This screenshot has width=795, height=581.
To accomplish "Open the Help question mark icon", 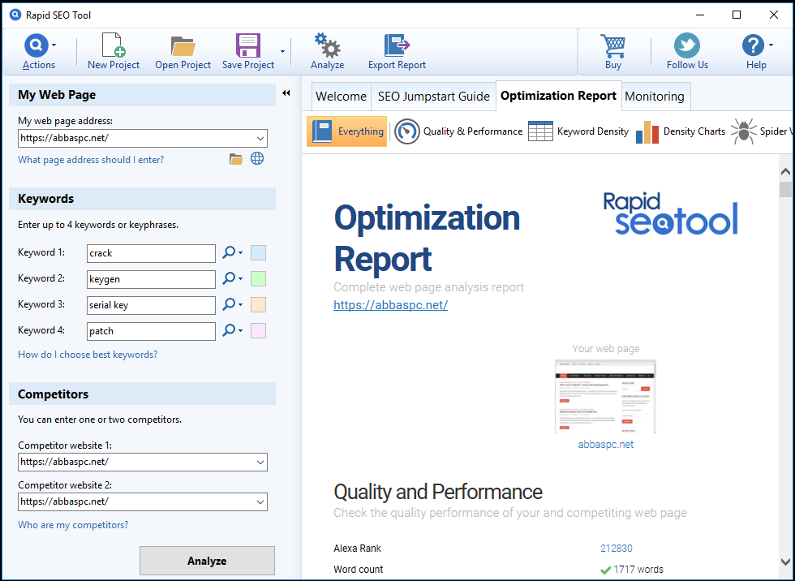I will tap(753, 45).
